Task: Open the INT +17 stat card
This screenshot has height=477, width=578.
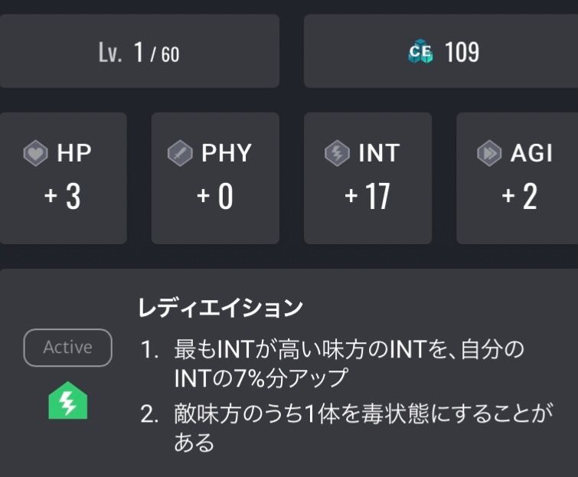Action: (367, 178)
